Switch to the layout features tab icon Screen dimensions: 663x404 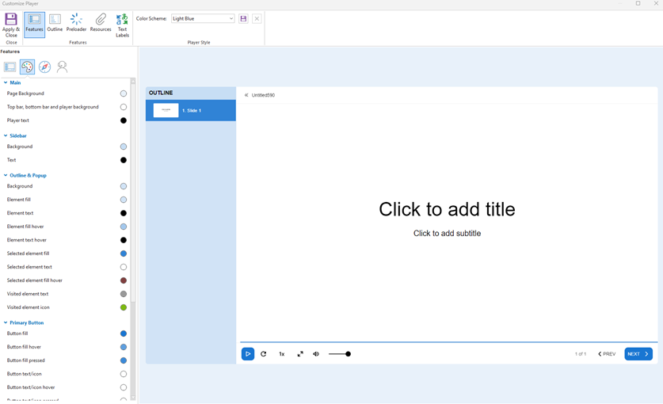coord(10,67)
